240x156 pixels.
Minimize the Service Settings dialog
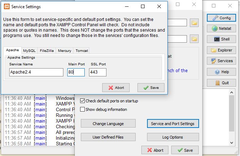coord(126,6)
